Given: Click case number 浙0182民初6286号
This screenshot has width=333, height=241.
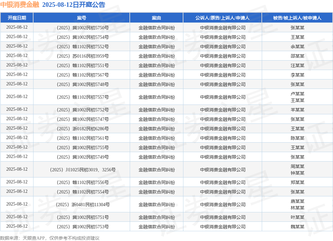Looking at the screenshot, I should [x=83, y=129].
